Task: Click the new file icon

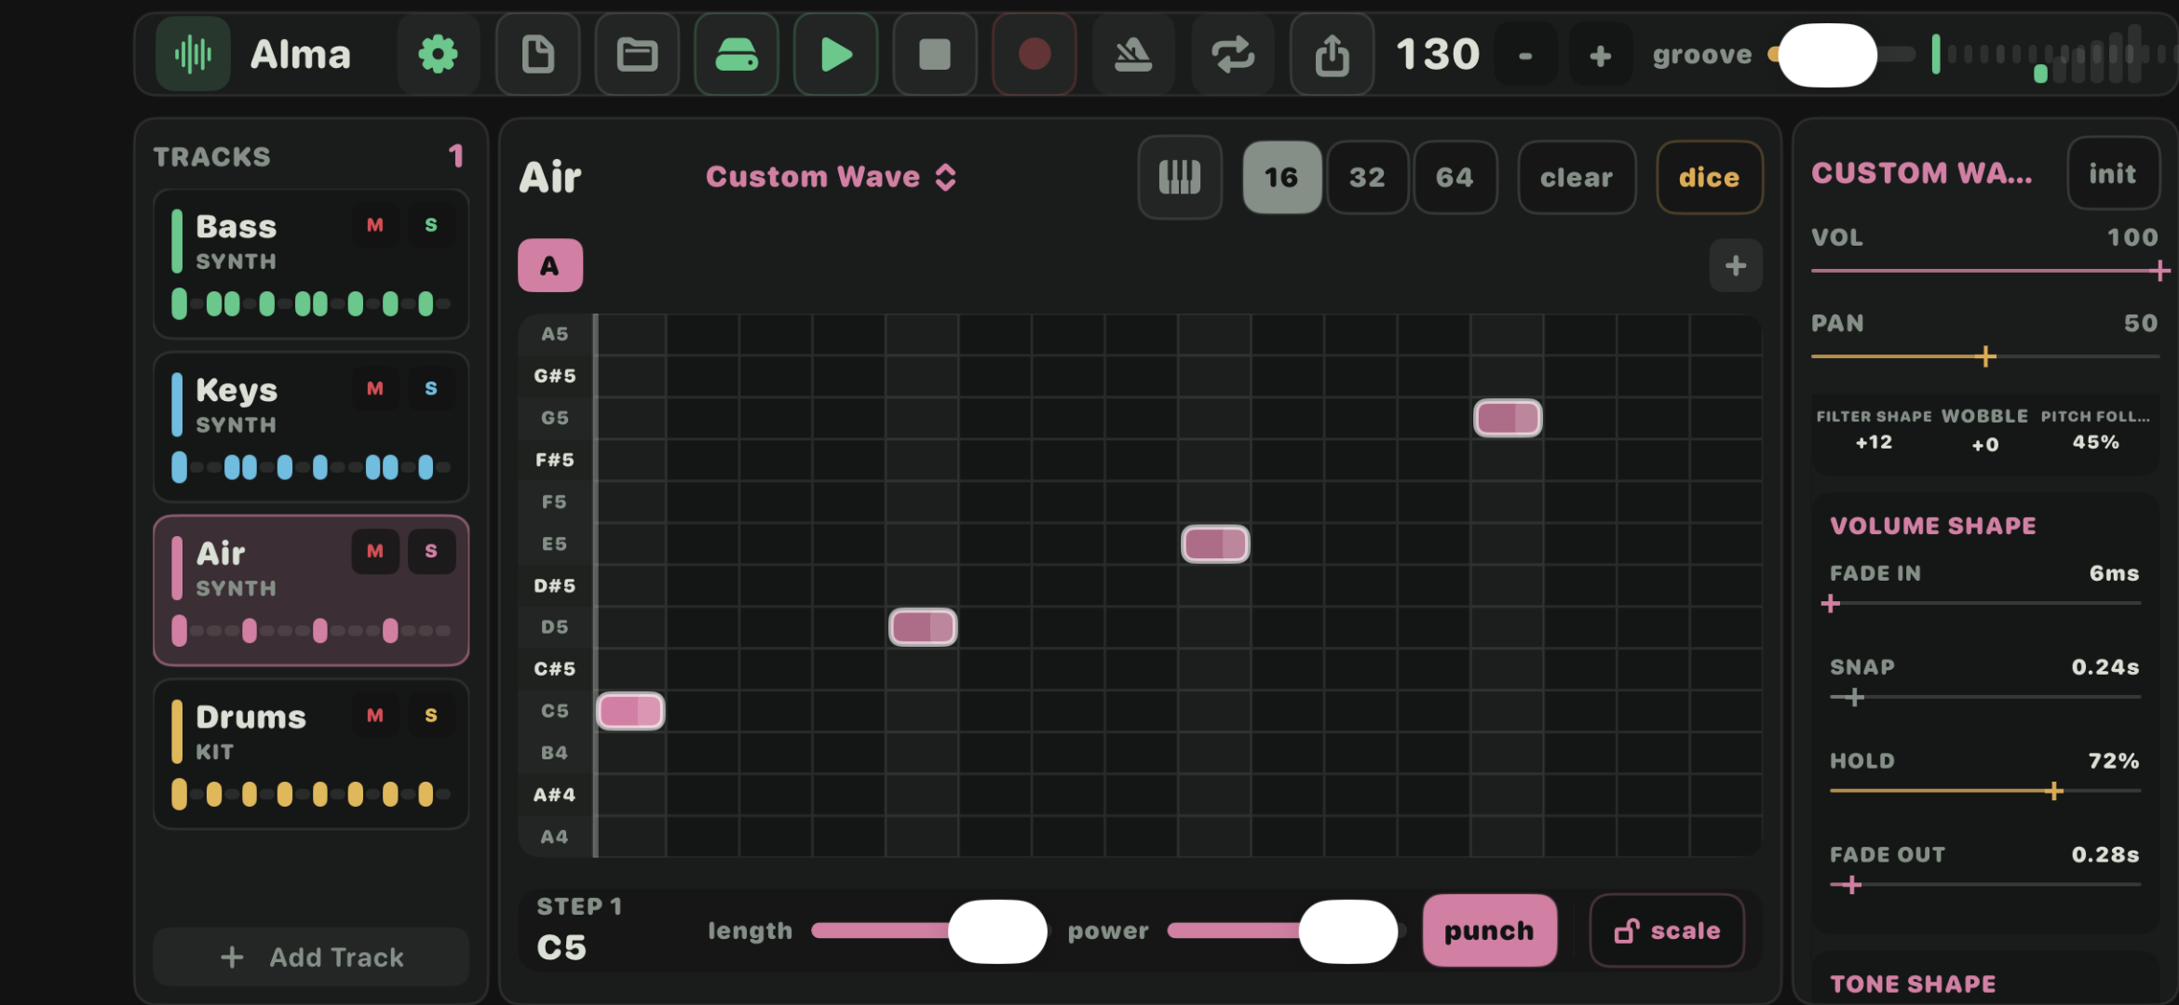Action: point(537,54)
